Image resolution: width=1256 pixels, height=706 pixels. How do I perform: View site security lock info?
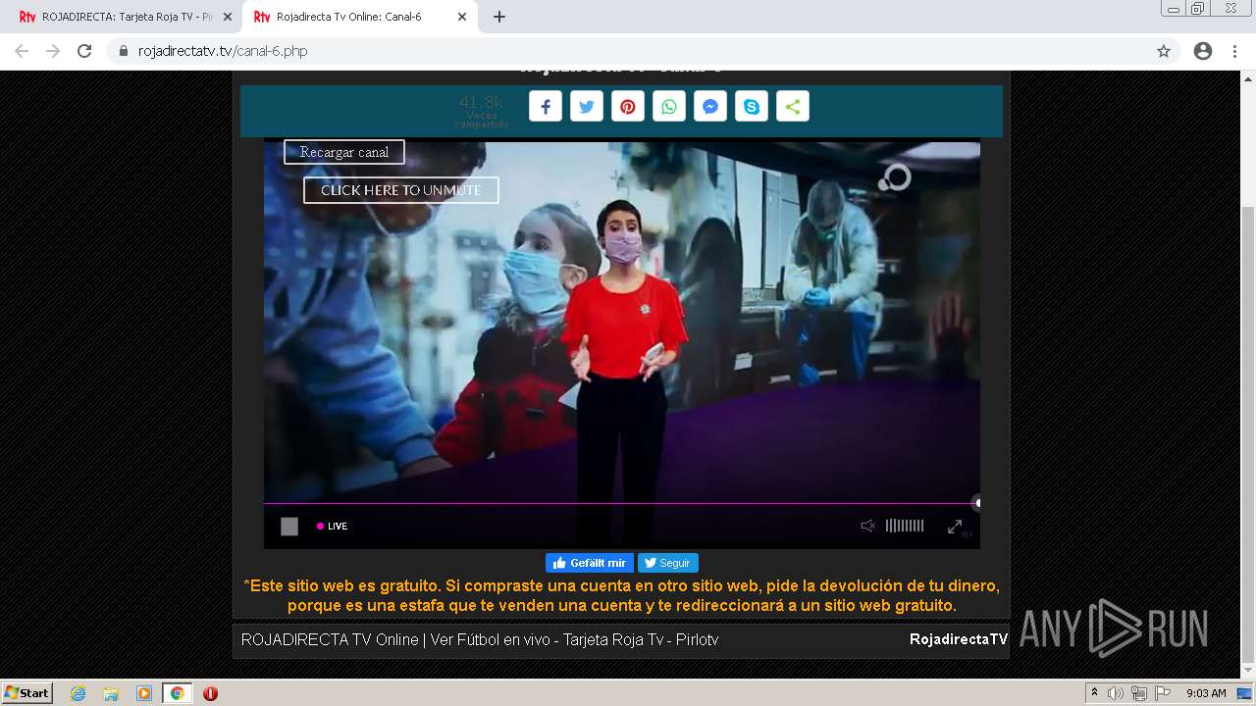124,51
